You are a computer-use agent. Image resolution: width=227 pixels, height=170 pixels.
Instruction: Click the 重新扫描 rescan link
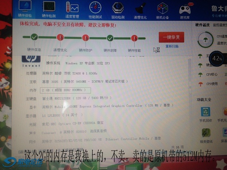(x=172, y=46)
